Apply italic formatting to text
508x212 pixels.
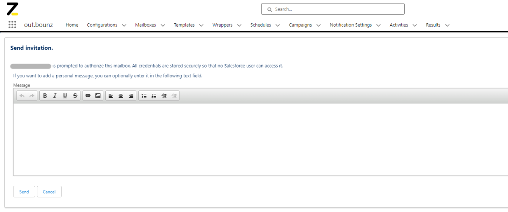pyautogui.click(x=55, y=96)
